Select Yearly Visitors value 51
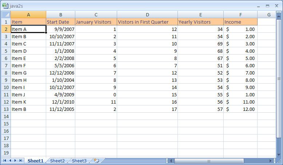The height and width of the screenshot is (165, 283). [x=201, y=65]
